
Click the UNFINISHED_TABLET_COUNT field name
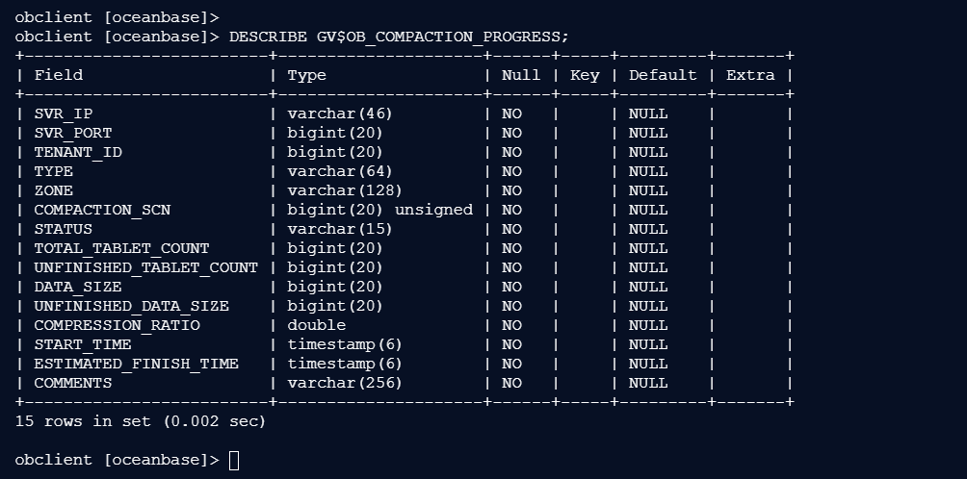(x=145, y=267)
